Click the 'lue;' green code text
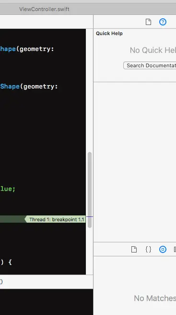 click(x=8, y=189)
